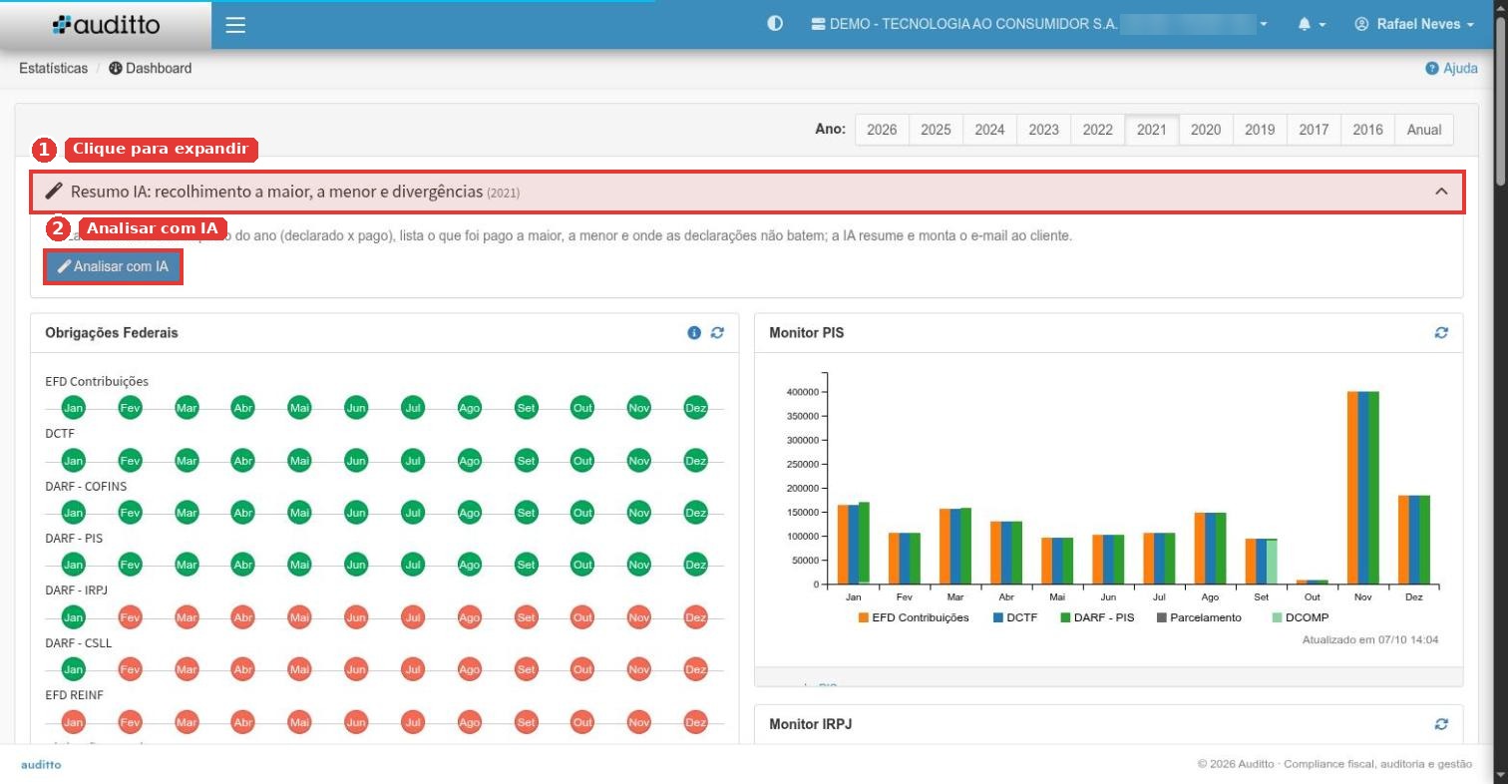Click the auditto footer link
1508x784 pixels.
41,764
